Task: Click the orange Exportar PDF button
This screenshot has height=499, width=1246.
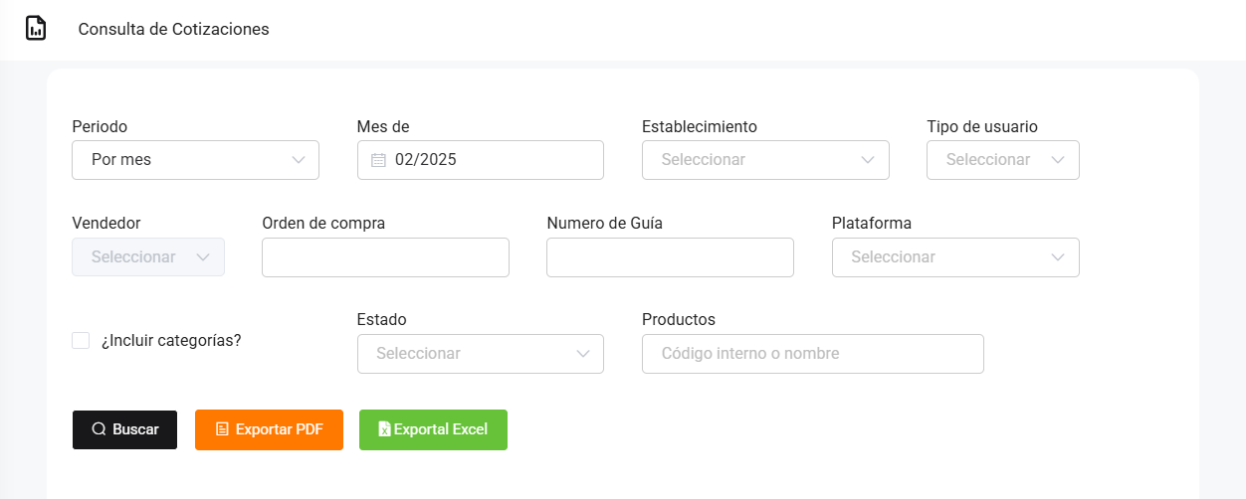Action: pyautogui.click(x=269, y=429)
